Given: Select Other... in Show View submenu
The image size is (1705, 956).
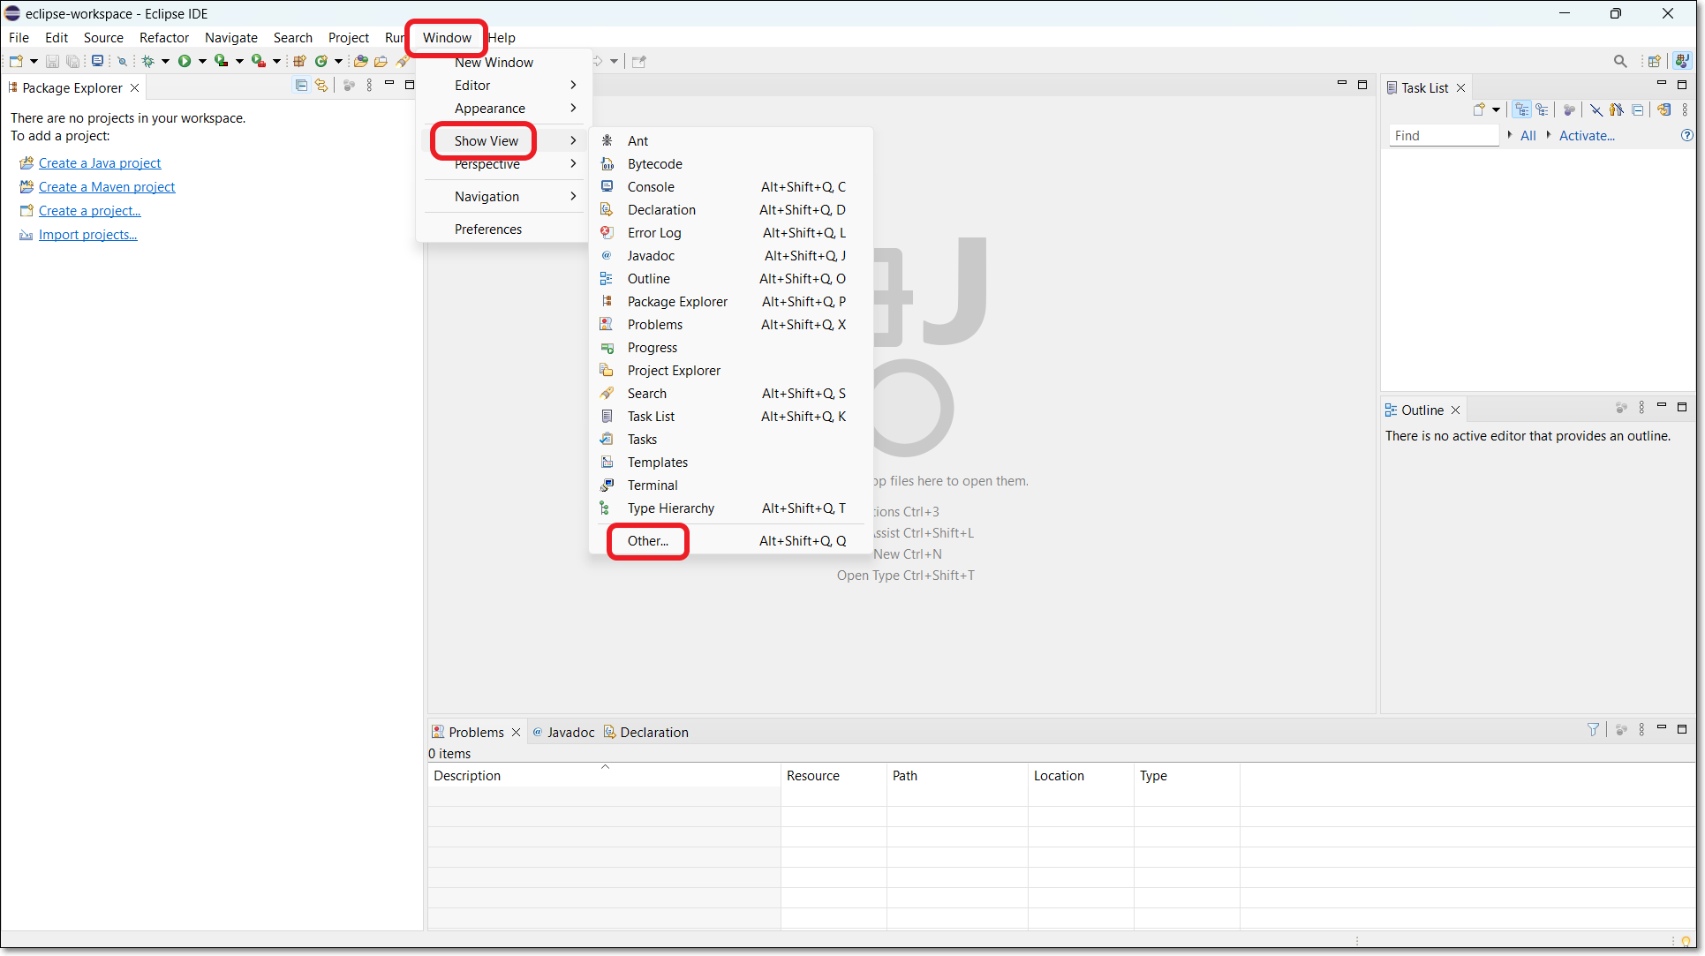Looking at the screenshot, I should 647,540.
